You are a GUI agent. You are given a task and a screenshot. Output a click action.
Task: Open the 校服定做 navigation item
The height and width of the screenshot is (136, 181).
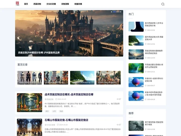(78, 4)
